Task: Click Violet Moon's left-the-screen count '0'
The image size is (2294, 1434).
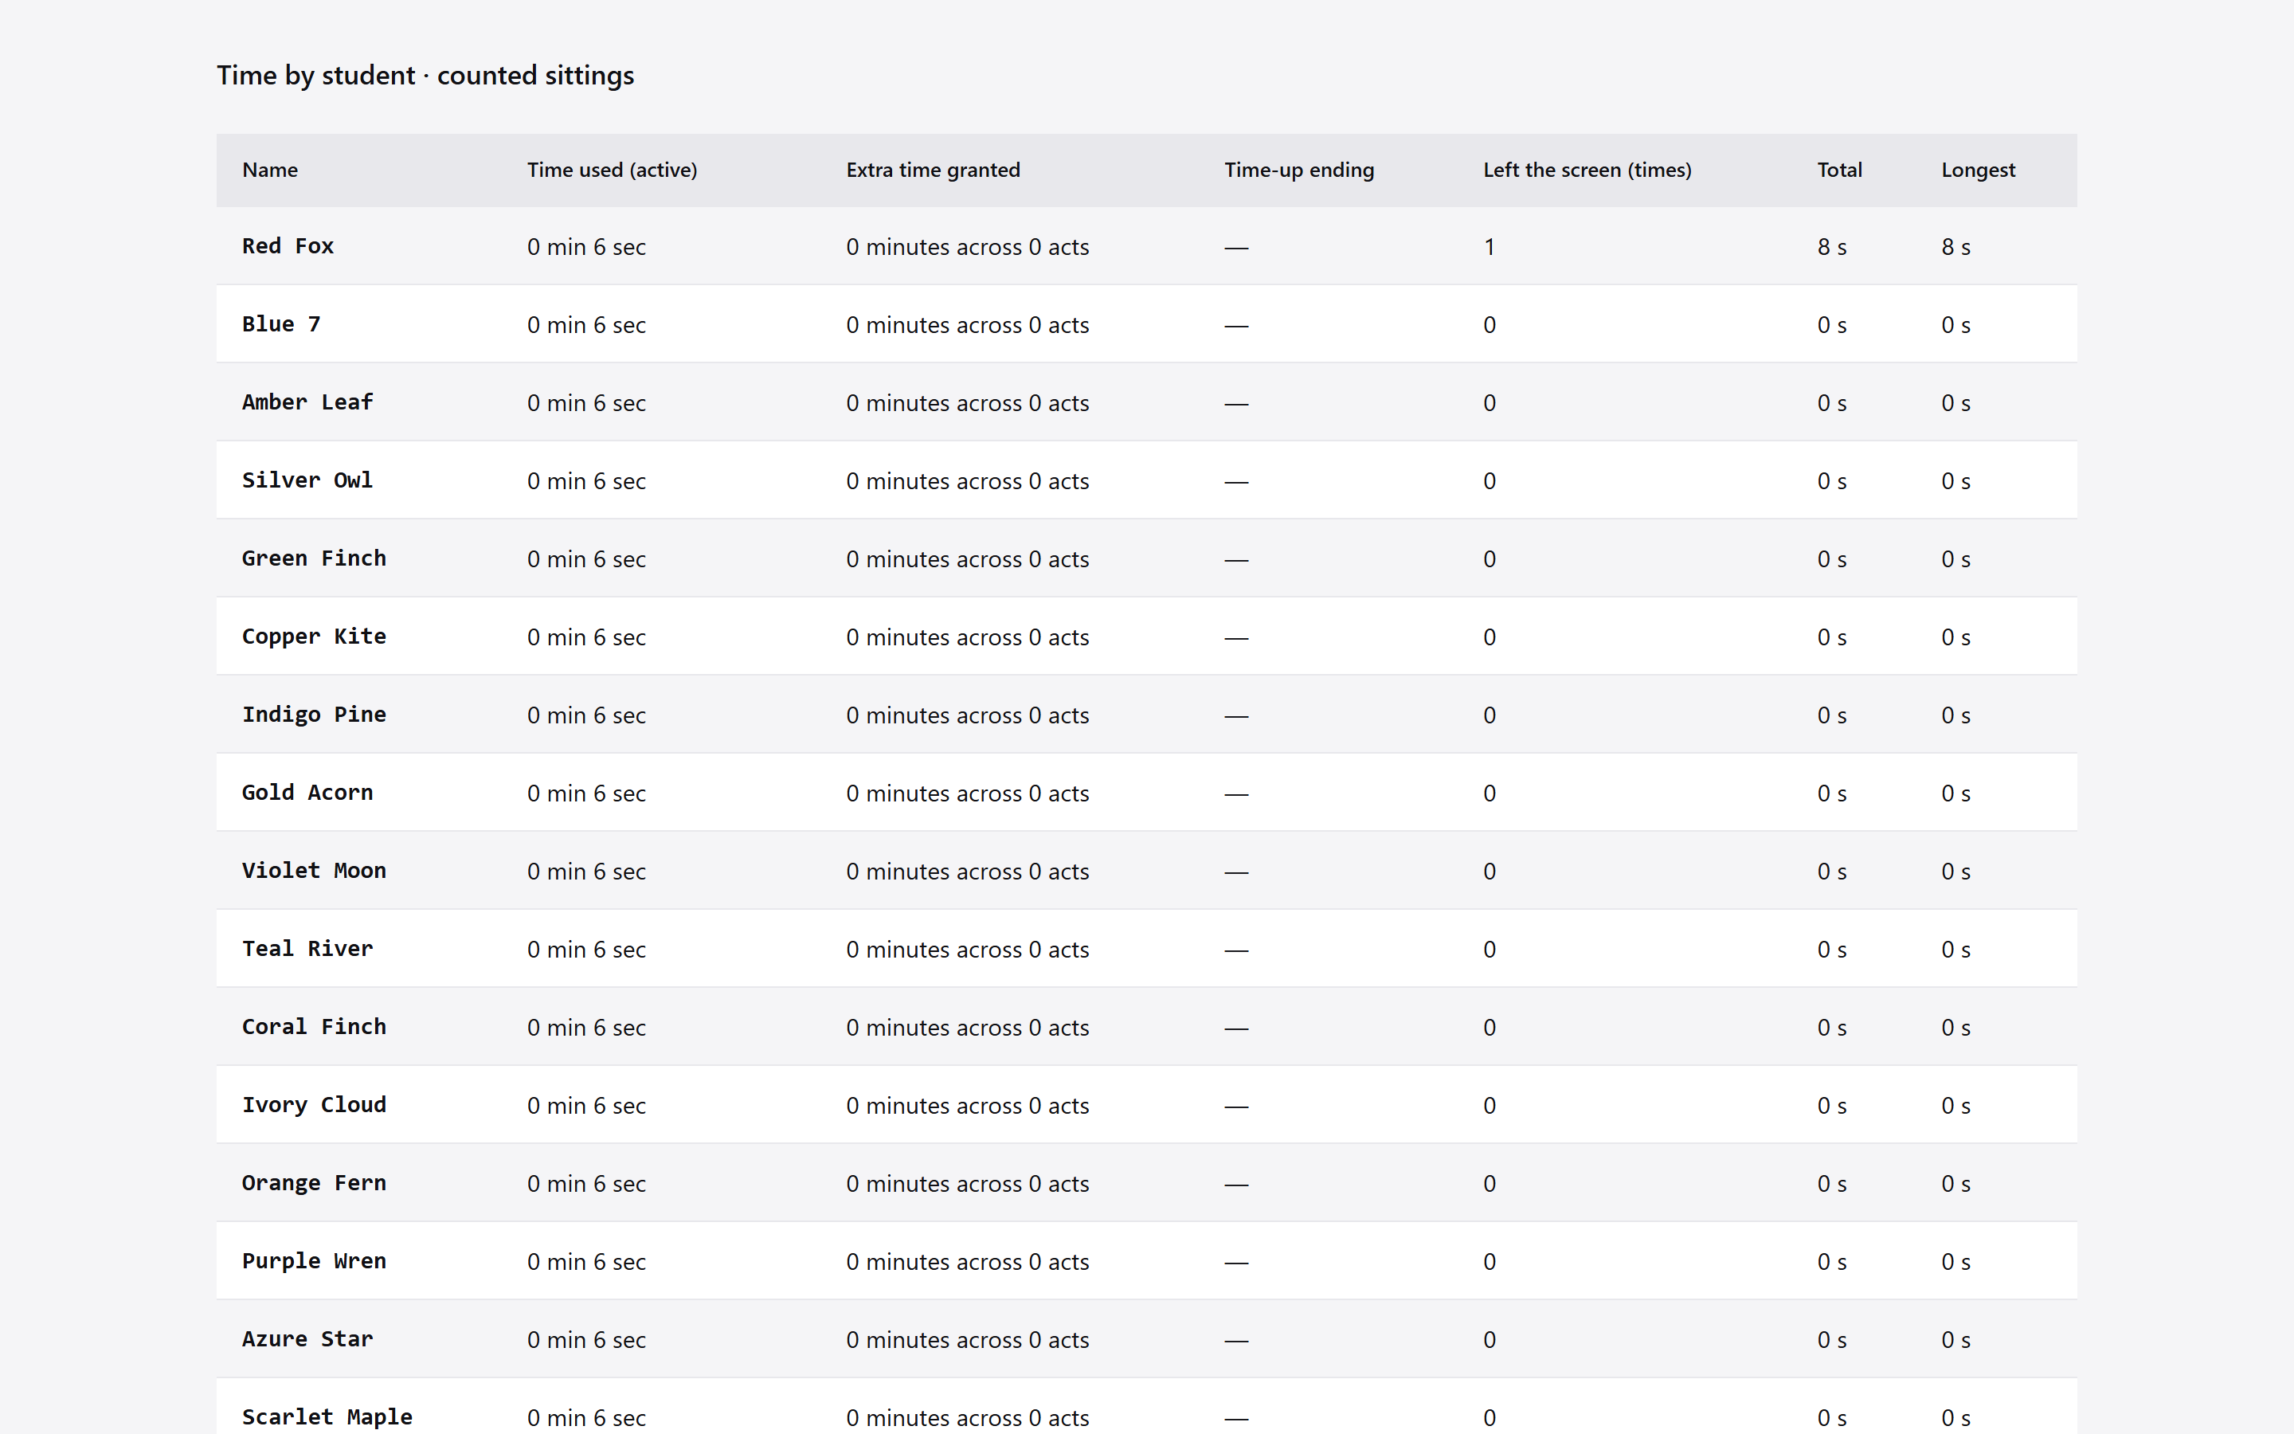Action: pyautogui.click(x=1490, y=871)
